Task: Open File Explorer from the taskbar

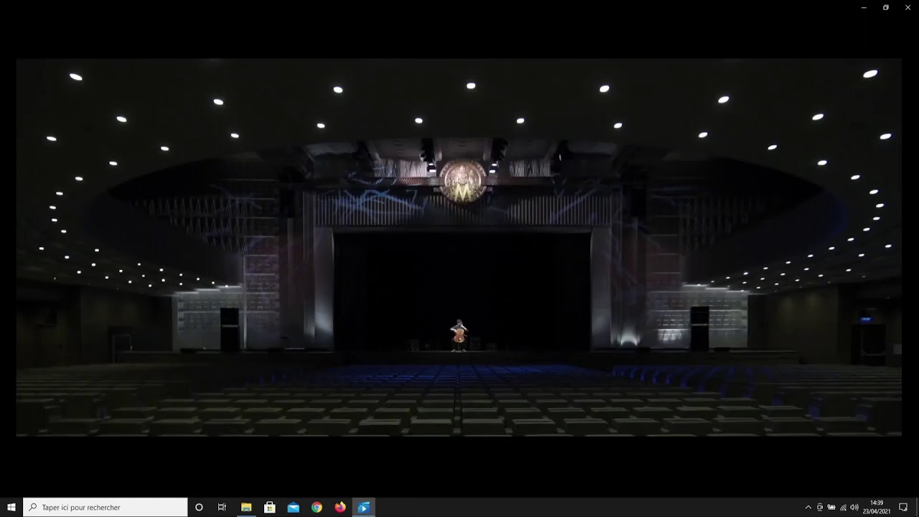Action: [x=246, y=507]
